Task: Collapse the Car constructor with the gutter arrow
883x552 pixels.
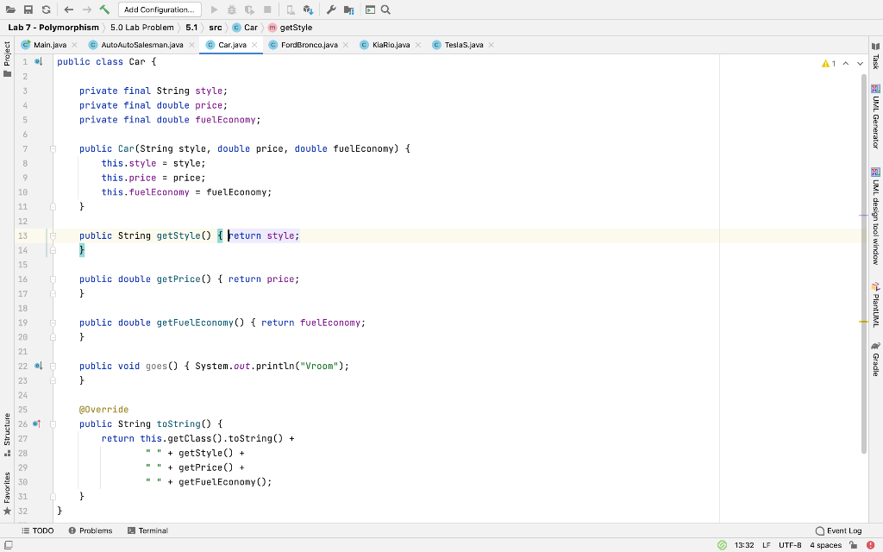Action: click(52, 148)
